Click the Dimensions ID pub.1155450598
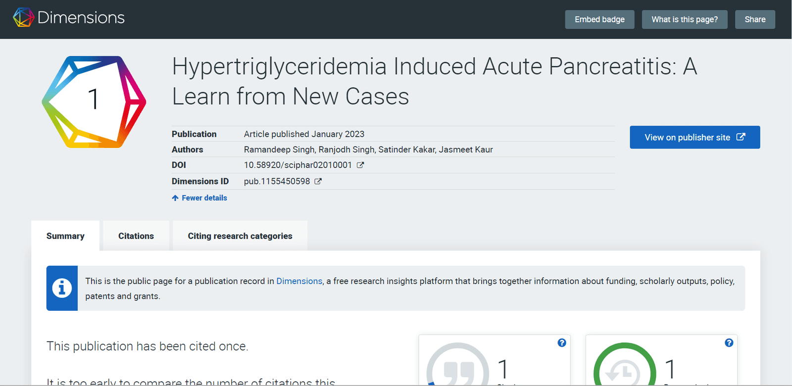Viewport: 792px width, 386px height. point(277,182)
